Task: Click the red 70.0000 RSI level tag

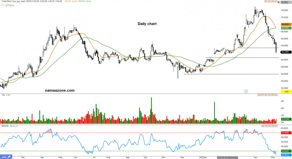Action: (x=286, y=133)
